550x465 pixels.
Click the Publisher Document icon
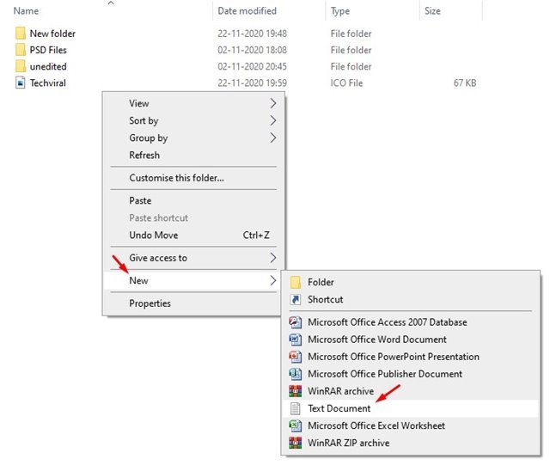point(295,374)
